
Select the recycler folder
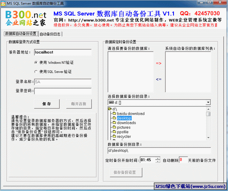pyautogui.click(x=124, y=136)
